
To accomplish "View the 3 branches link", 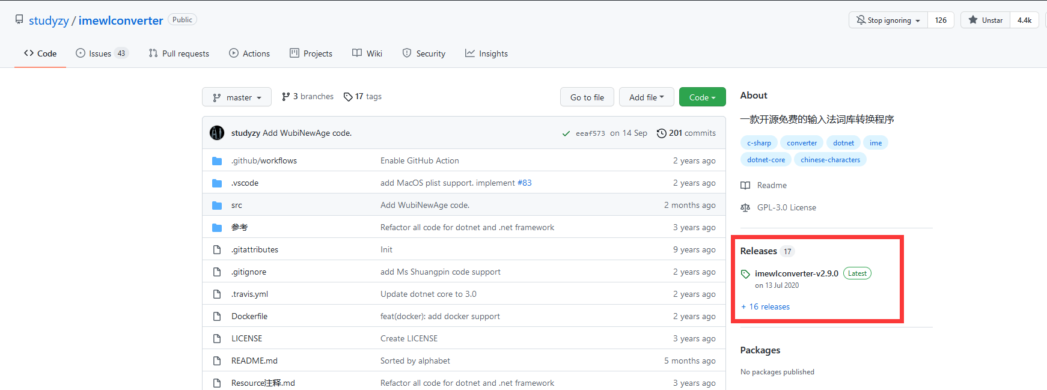I will click(x=307, y=97).
